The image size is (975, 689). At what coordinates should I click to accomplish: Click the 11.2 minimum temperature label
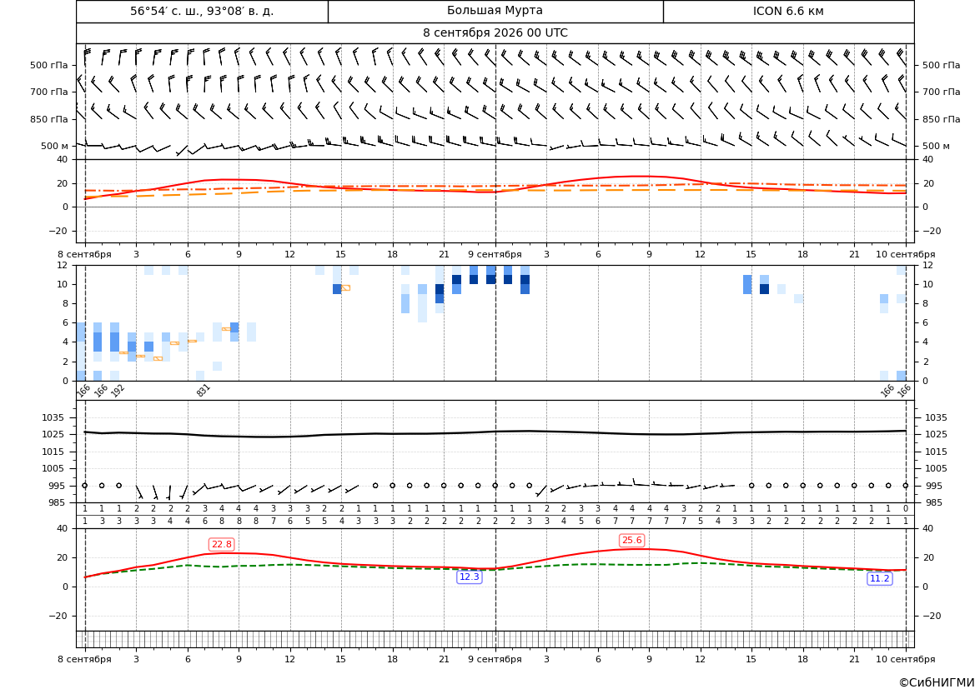879,578
